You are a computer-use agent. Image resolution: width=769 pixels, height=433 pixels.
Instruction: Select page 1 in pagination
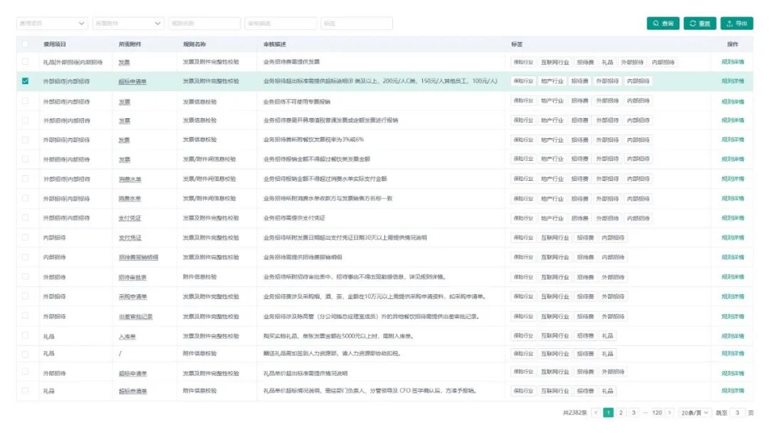608,412
